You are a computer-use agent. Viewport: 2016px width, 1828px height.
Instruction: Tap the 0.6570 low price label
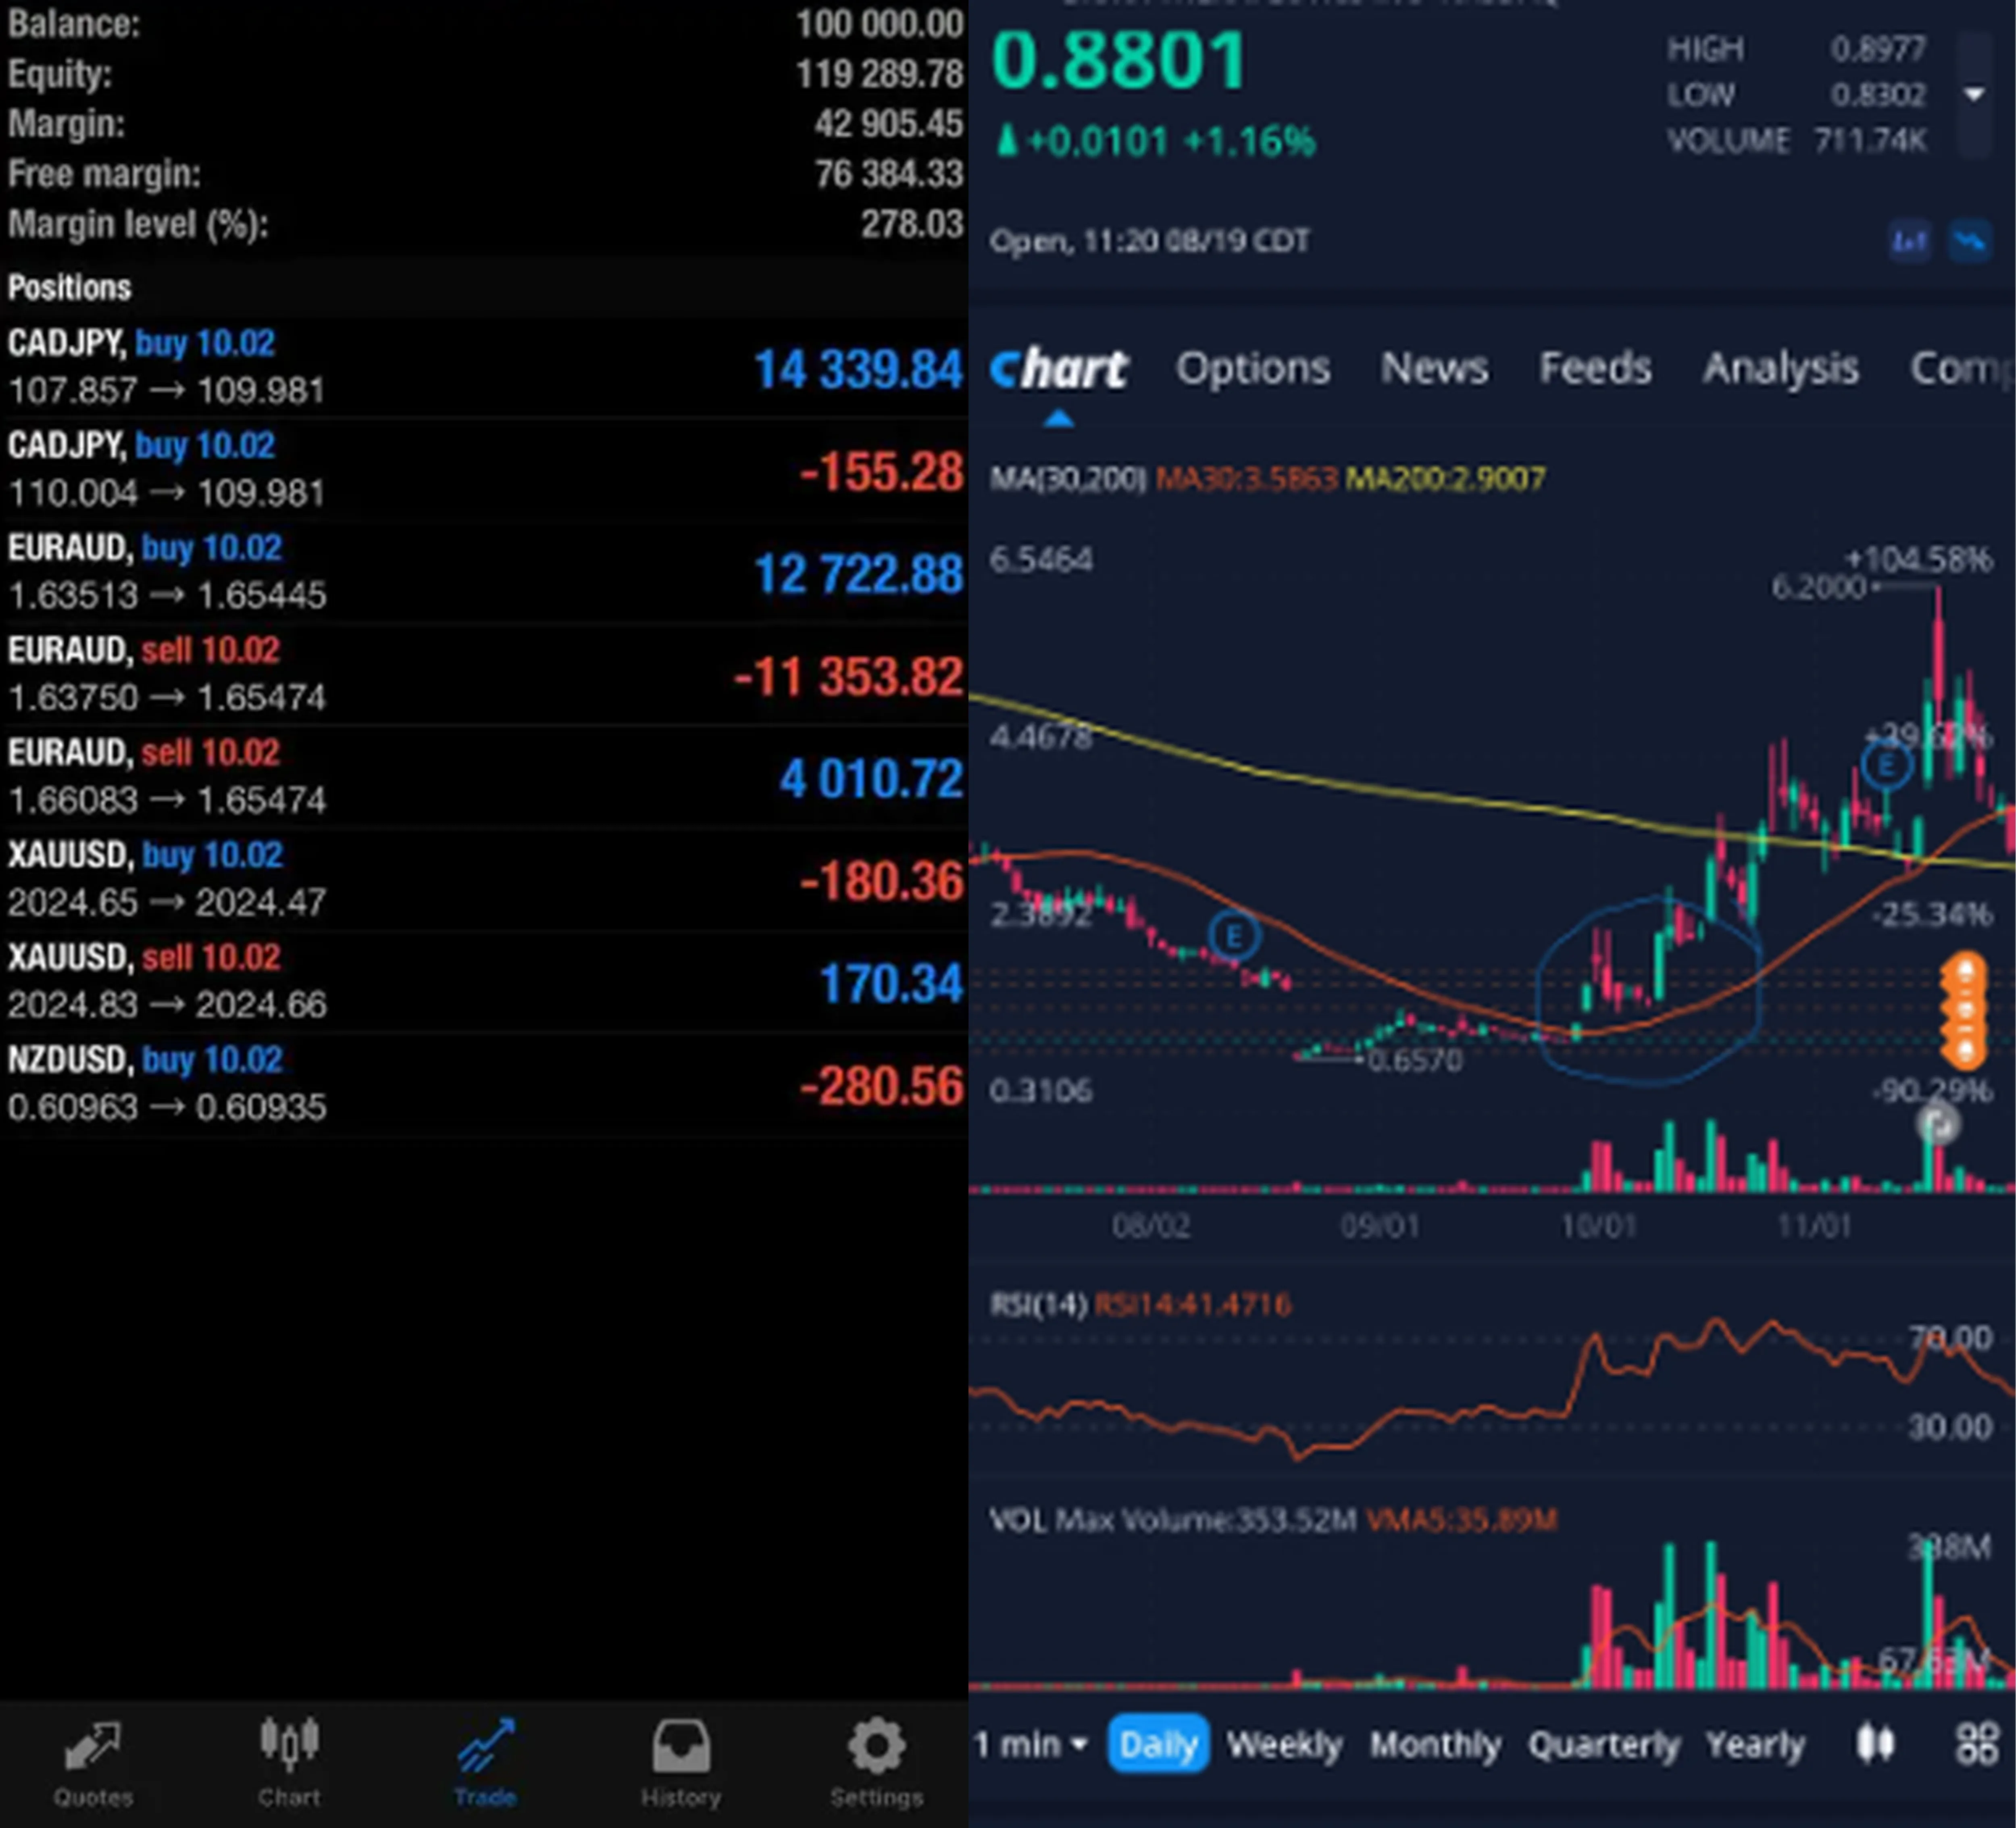coord(1414,1060)
